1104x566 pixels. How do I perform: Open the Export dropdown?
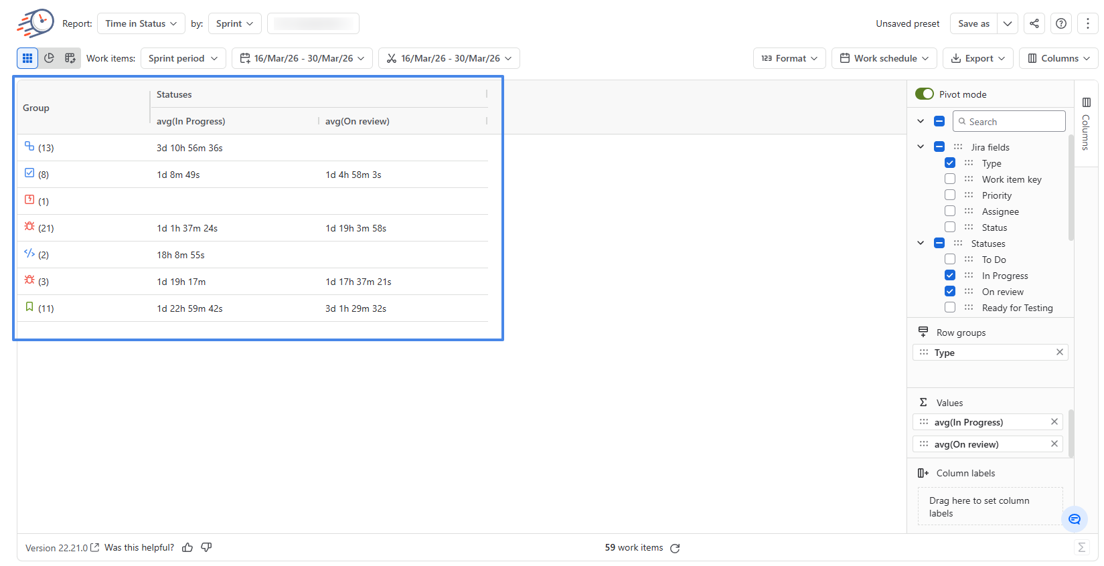pyautogui.click(x=978, y=58)
